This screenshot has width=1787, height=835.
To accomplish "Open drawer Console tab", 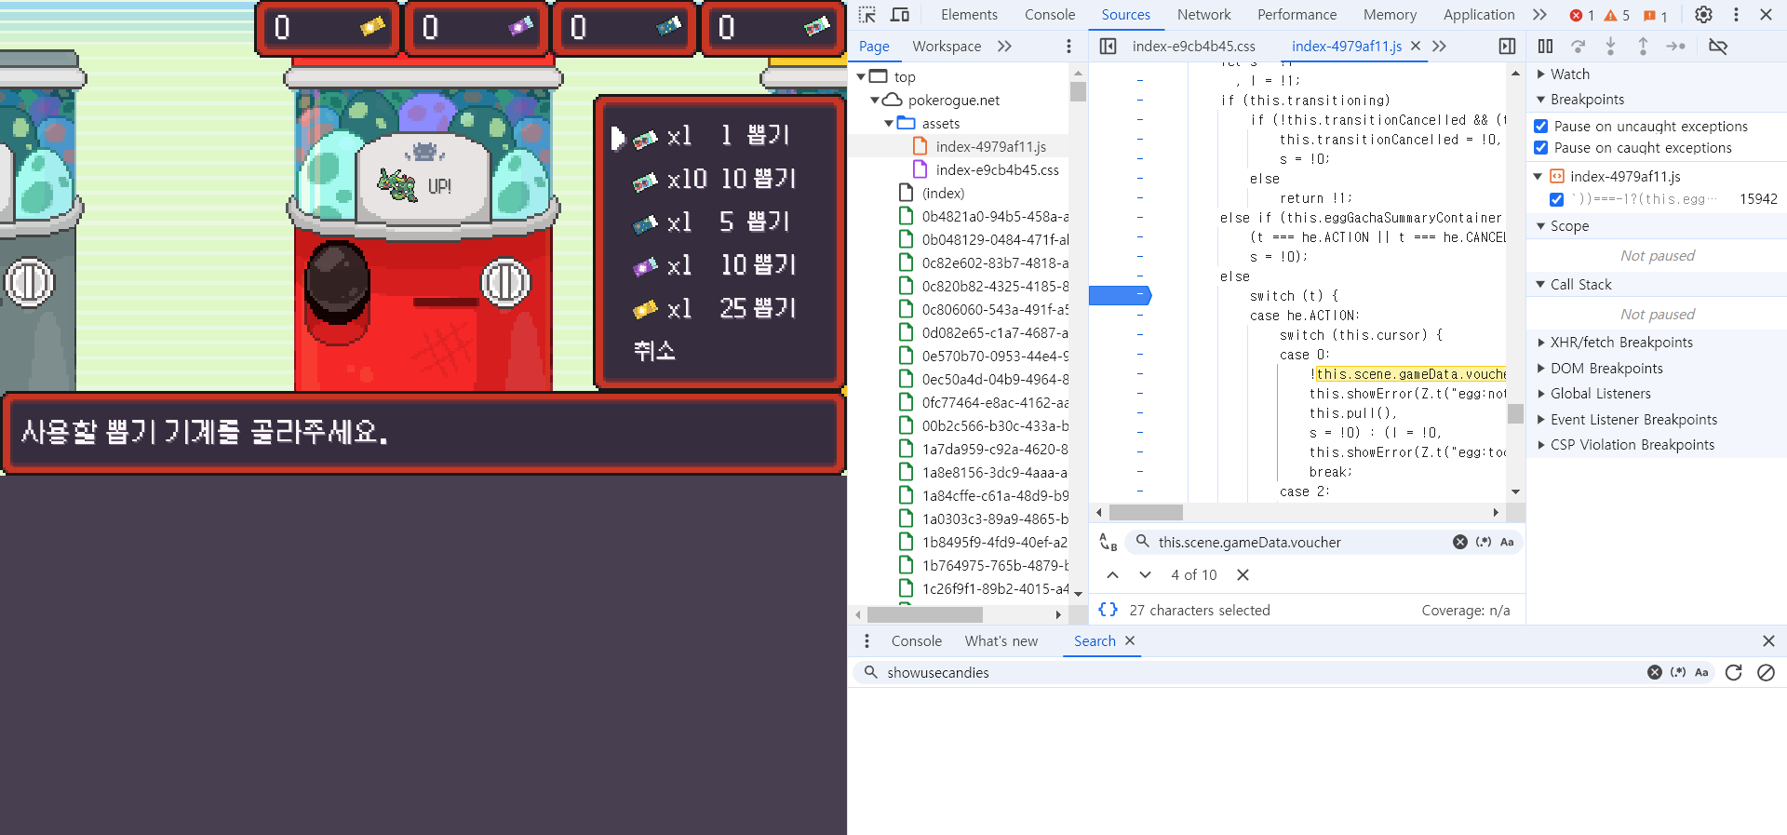I will pos(916,641).
